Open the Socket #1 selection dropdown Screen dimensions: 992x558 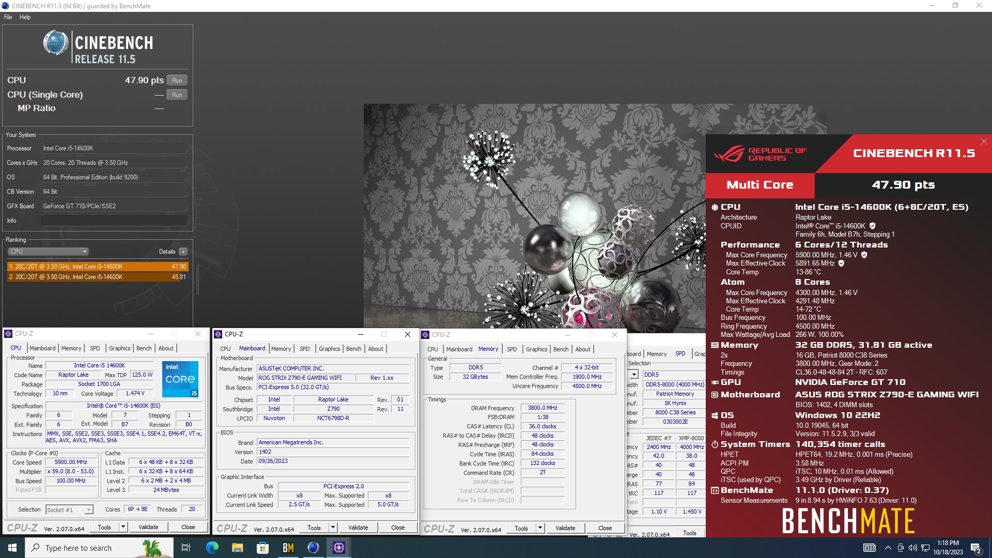[69, 510]
